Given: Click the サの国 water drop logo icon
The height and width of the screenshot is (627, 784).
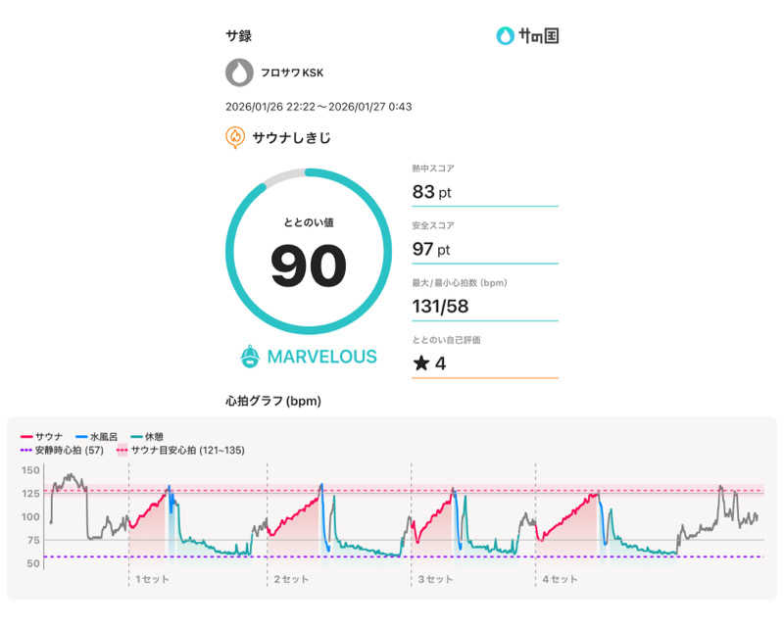Looking at the screenshot, I should coord(506,36).
